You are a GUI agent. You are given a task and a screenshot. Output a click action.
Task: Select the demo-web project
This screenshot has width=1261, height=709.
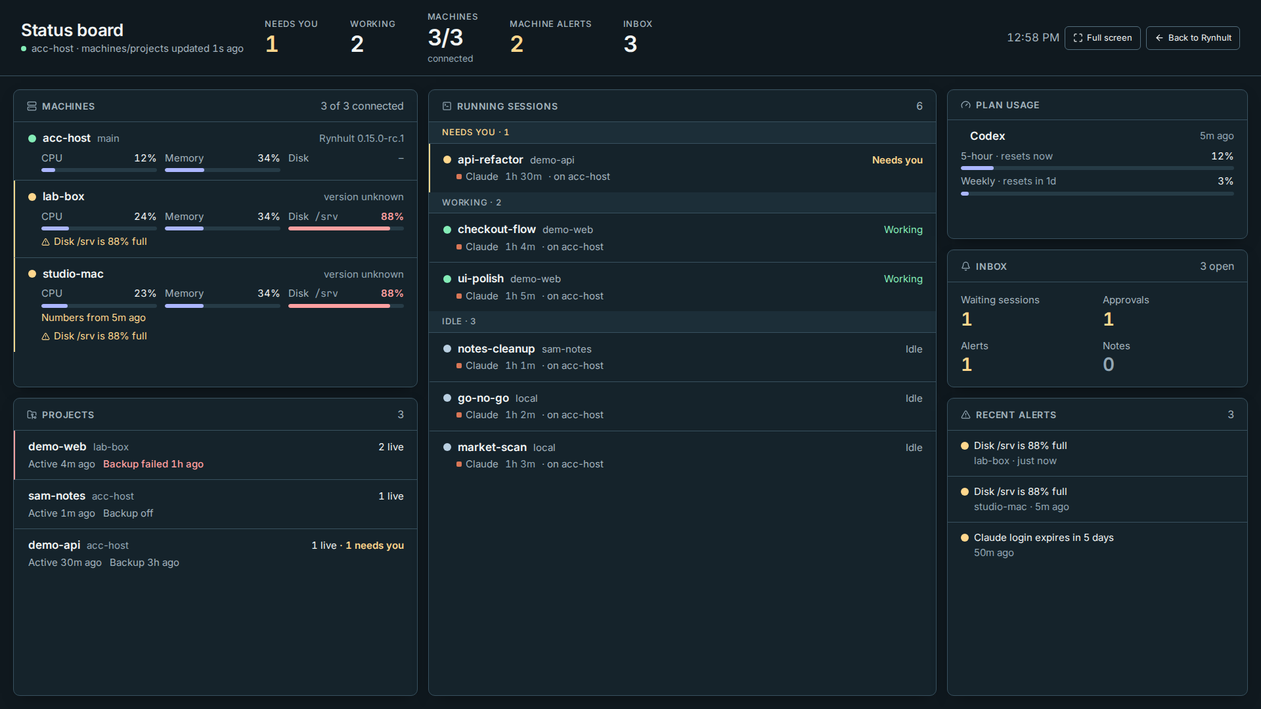(x=215, y=455)
